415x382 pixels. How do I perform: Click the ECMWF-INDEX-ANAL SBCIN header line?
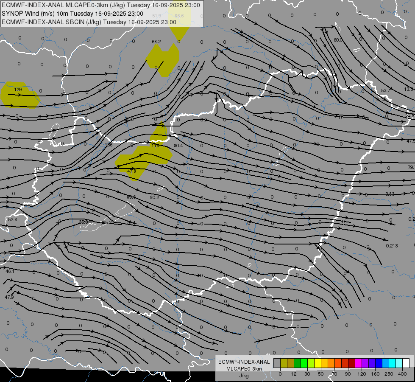pos(89,22)
